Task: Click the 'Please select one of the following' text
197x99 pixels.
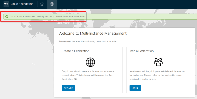Action: [x=88, y=41]
